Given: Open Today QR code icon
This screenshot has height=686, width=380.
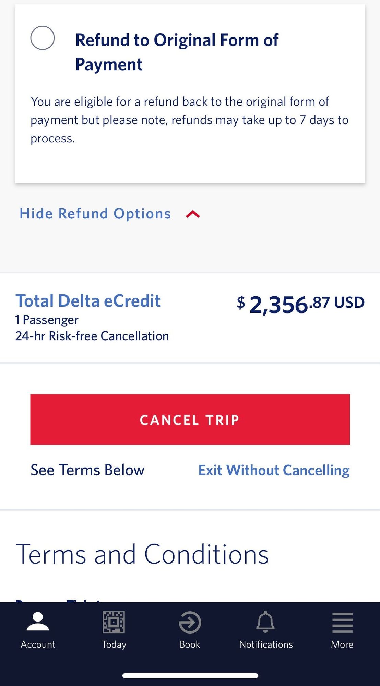Looking at the screenshot, I should point(114,622).
